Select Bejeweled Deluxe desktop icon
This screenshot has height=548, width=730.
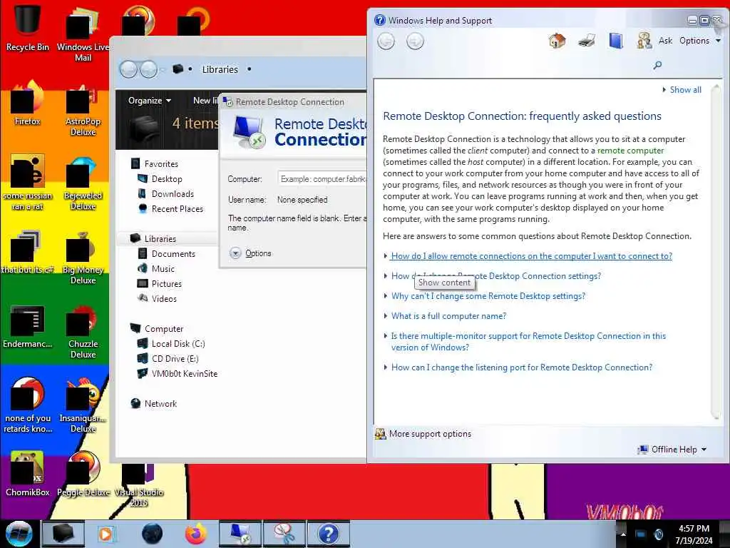[83, 183]
